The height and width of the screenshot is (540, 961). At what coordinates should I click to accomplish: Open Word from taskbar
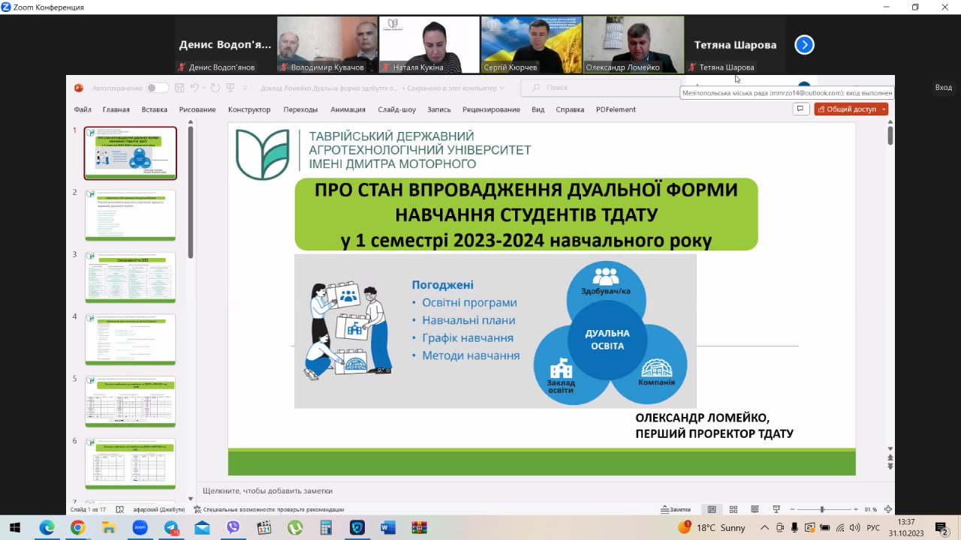388,527
